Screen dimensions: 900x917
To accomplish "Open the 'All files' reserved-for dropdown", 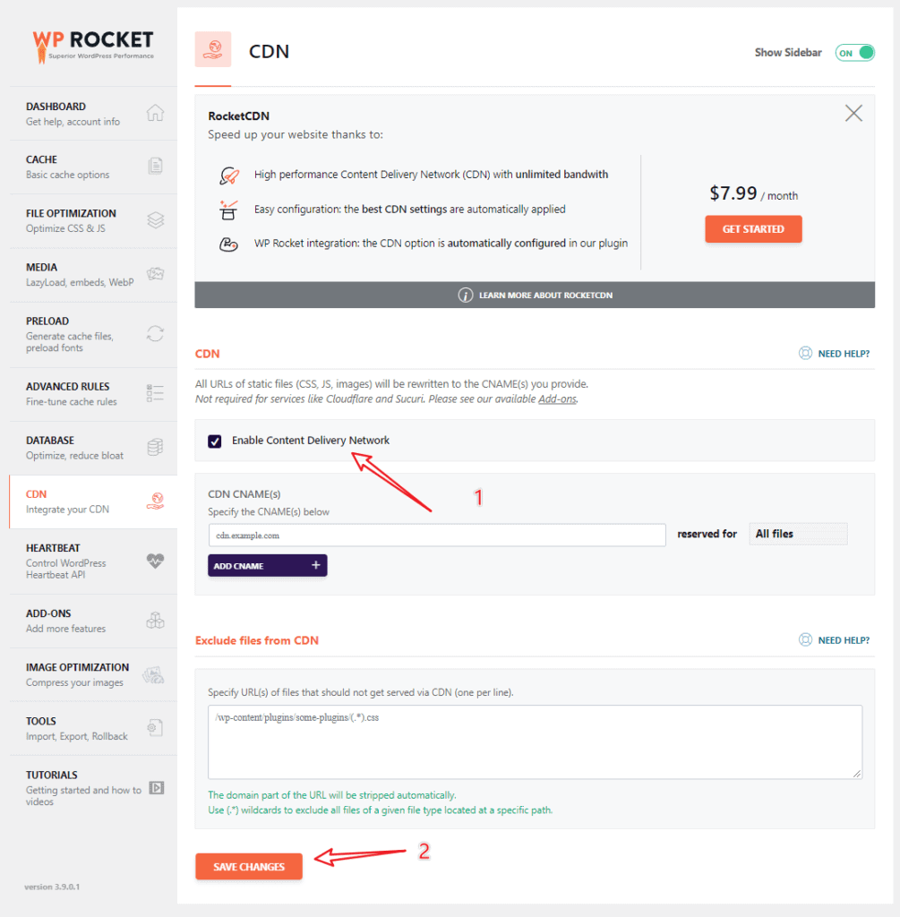I will (x=798, y=534).
